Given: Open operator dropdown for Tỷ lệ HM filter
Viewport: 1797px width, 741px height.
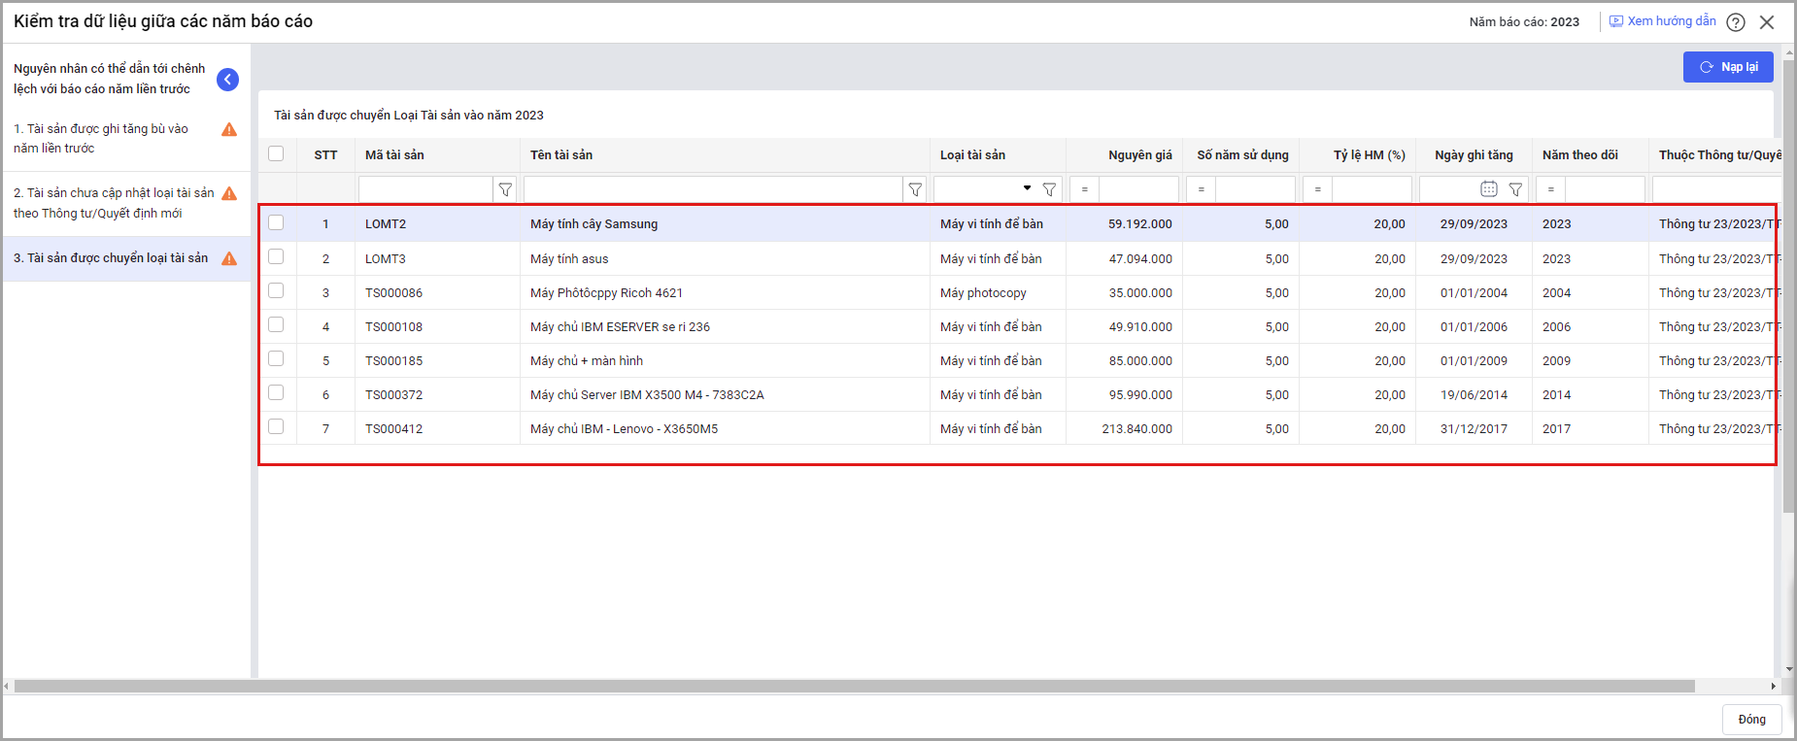Looking at the screenshot, I should click(1317, 189).
